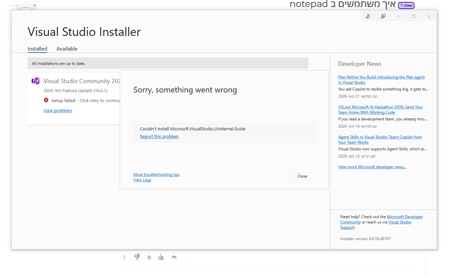Click the purple שאלה badge on the web page
This screenshot has width=451, height=278.
point(406,5)
